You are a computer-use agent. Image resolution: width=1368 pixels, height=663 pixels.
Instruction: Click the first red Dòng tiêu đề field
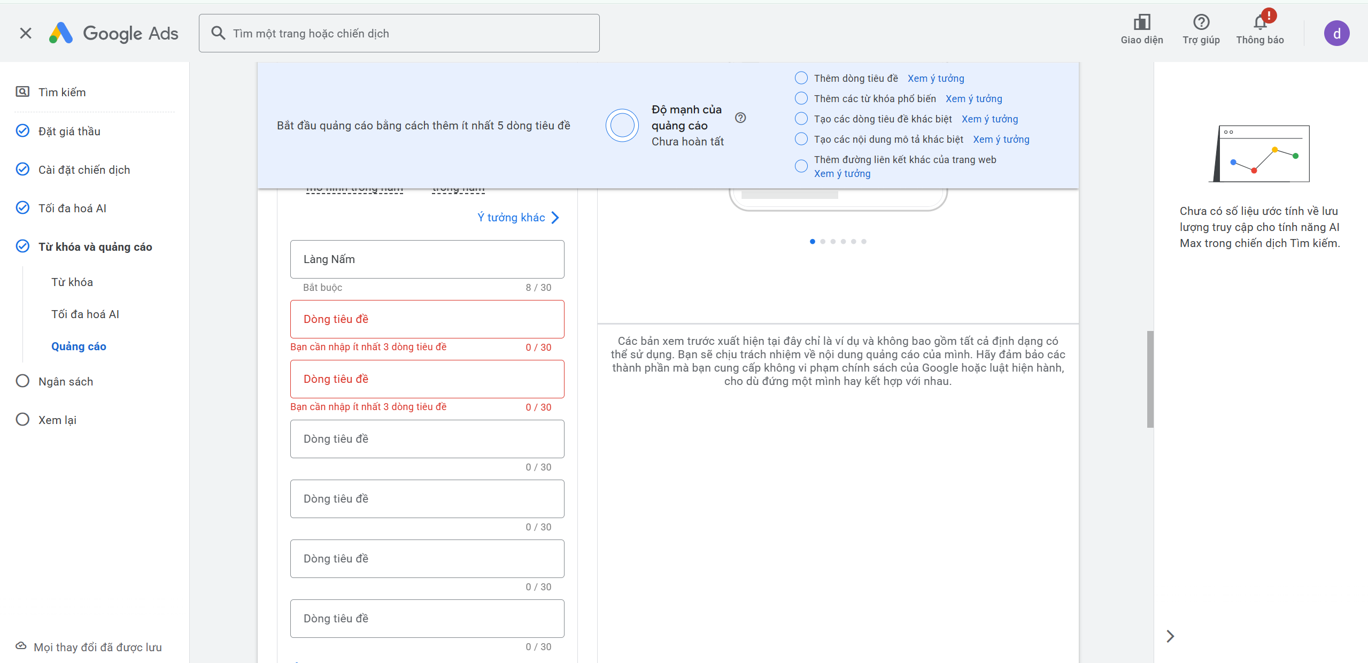(x=427, y=319)
